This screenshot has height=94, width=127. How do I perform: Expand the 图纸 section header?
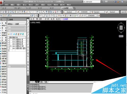pos(17,27)
